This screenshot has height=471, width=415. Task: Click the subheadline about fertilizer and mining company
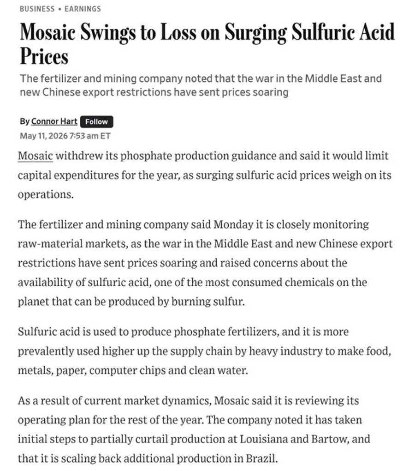[x=201, y=85]
